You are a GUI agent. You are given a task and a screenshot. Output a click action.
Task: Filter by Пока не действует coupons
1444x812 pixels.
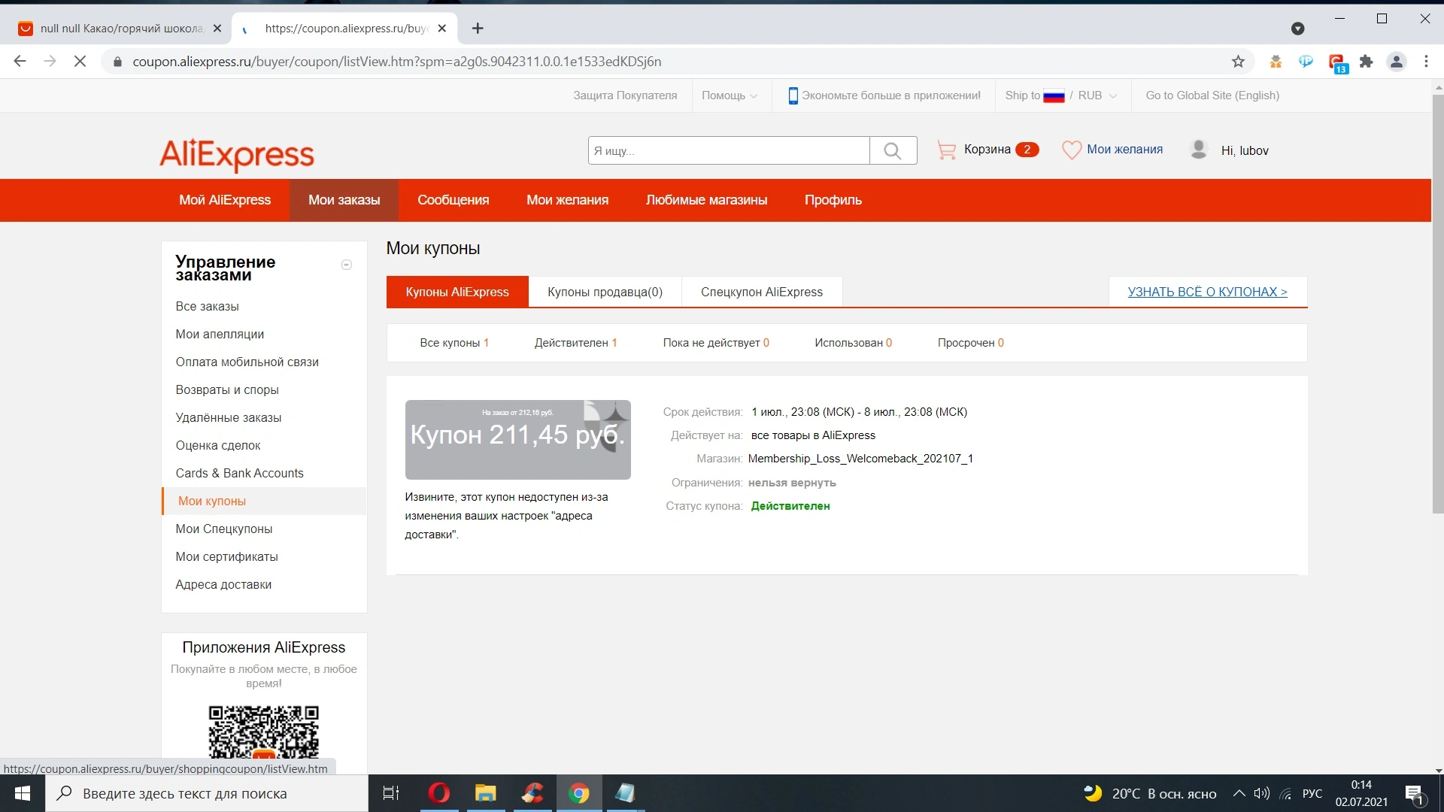click(716, 343)
